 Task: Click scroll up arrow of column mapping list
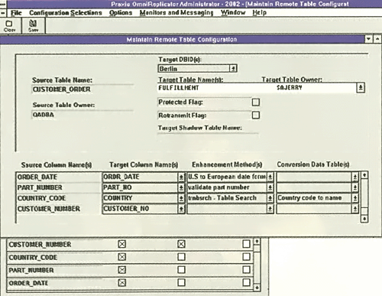tap(364, 175)
